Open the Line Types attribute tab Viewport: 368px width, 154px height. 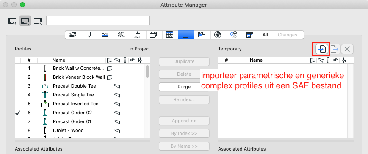click(x=105, y=35)
